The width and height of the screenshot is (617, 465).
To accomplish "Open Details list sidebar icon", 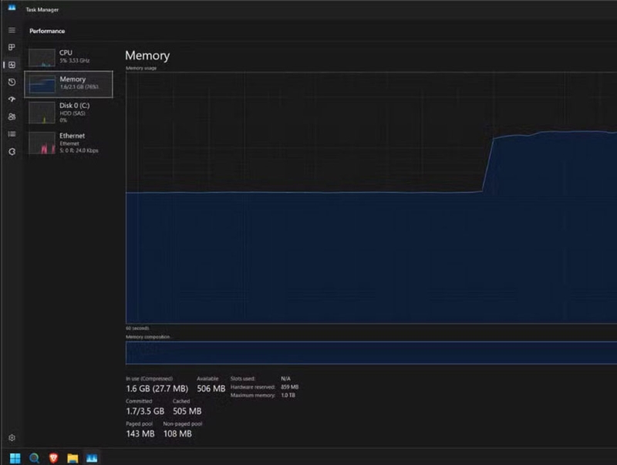I will coord(12,134).
